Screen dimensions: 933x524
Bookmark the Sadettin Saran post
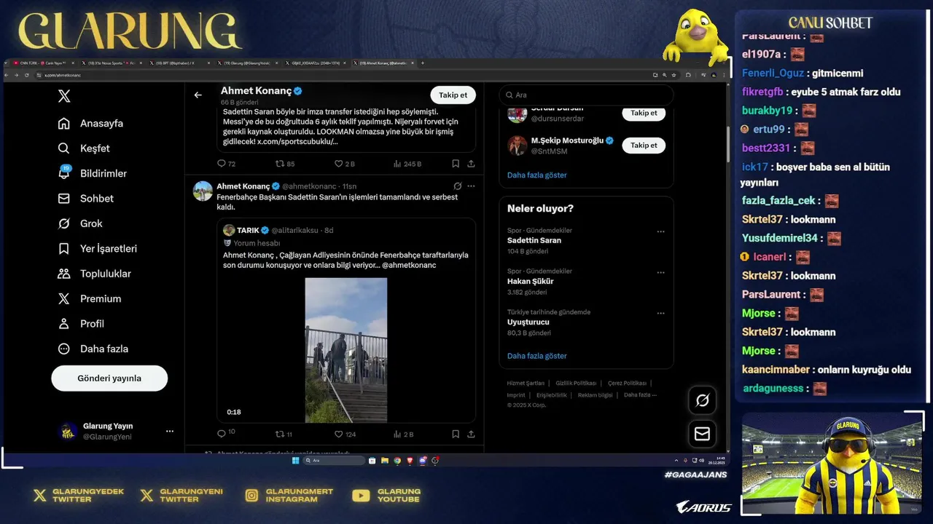[456, 434]
